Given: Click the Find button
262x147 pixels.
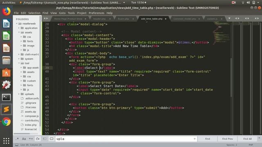Looking at the screenshot, I should (x=208, y=139).
